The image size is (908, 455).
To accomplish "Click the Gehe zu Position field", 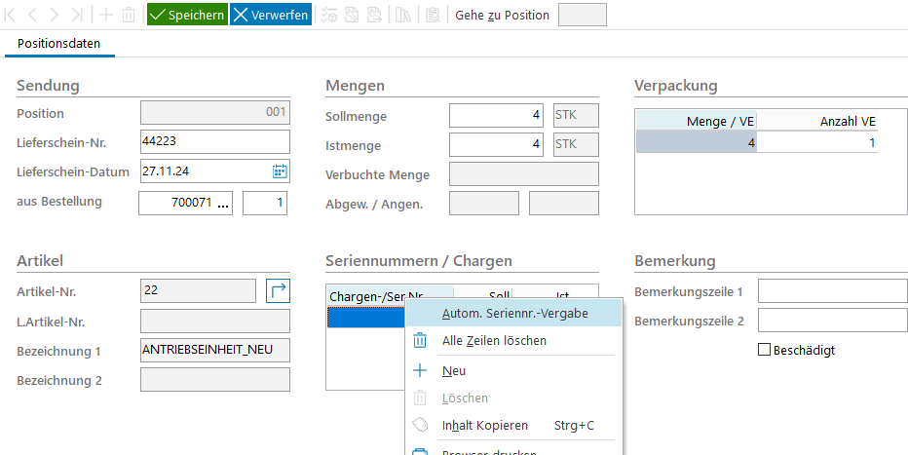I will coord(582,15).
